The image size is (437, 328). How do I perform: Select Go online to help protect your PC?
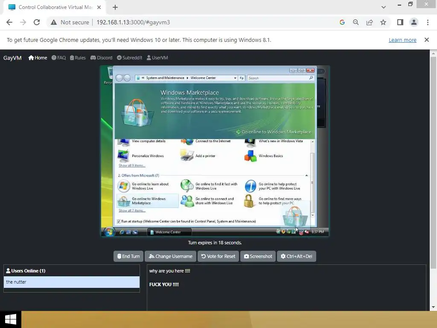pos(273,186)
